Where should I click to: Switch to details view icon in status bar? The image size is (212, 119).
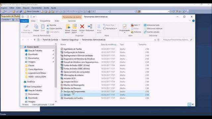pyautogui.click(x=189, y=104)
